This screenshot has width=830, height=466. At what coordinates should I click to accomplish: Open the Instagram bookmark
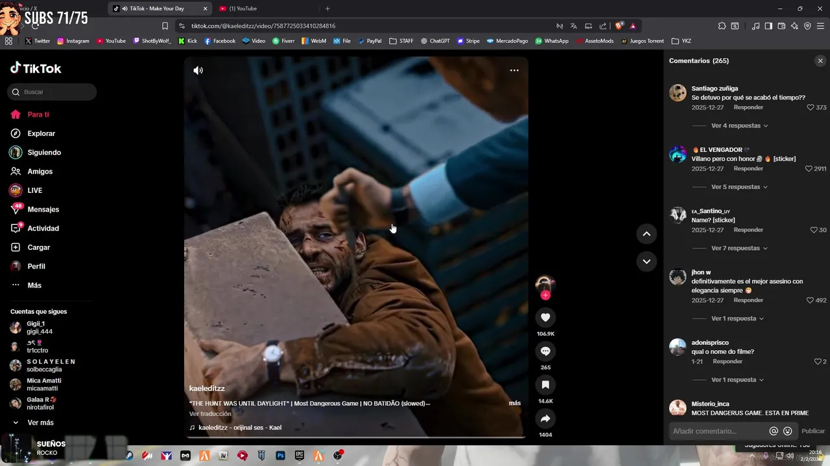tap(73, 41)
